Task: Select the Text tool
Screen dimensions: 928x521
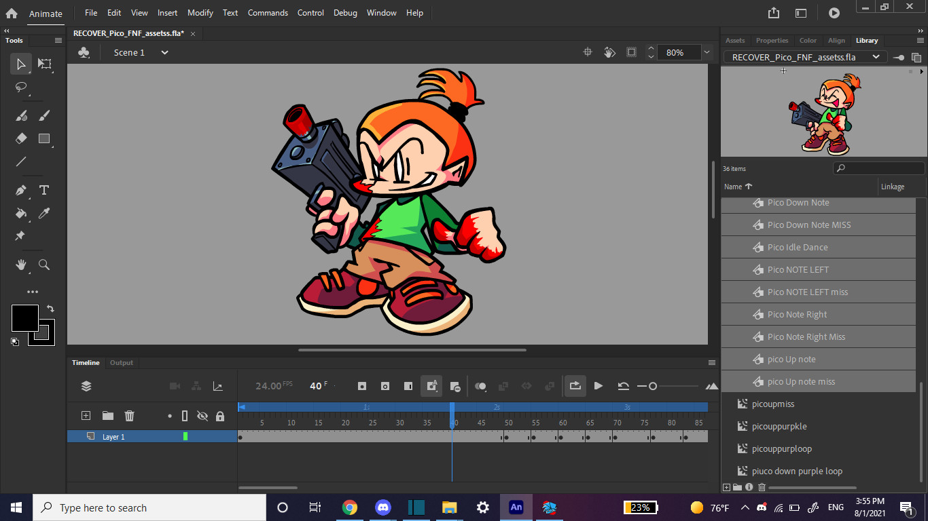Action: (45, 191)
